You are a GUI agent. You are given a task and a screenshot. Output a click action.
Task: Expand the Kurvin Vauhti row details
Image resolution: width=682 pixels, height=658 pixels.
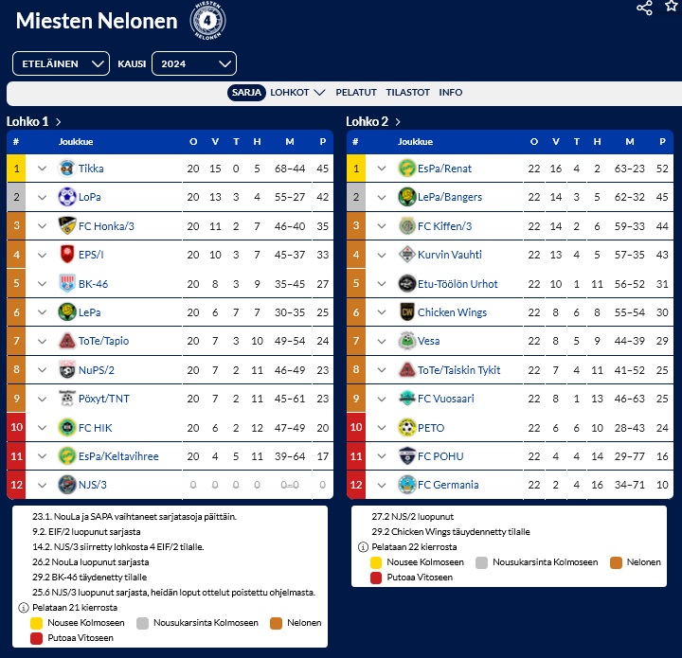point(381,255)
